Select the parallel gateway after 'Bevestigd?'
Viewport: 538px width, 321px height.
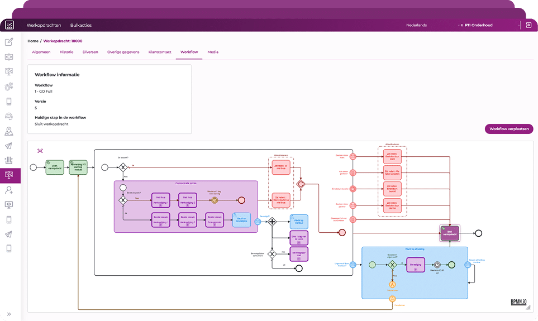click(272, 222)
